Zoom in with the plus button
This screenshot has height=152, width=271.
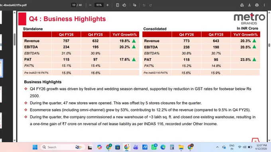[108, 5]
